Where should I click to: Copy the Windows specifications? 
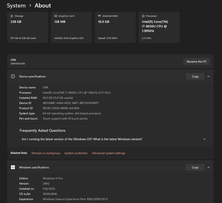(x=195, y=167)
